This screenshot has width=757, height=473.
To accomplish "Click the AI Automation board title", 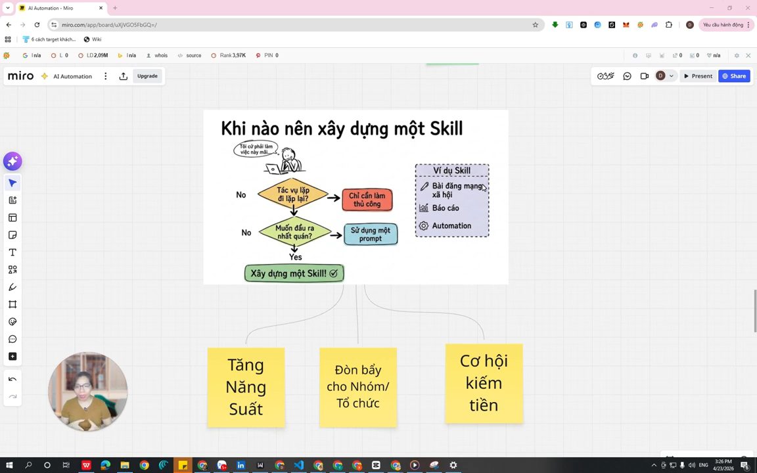I will (x=72, y=76).
